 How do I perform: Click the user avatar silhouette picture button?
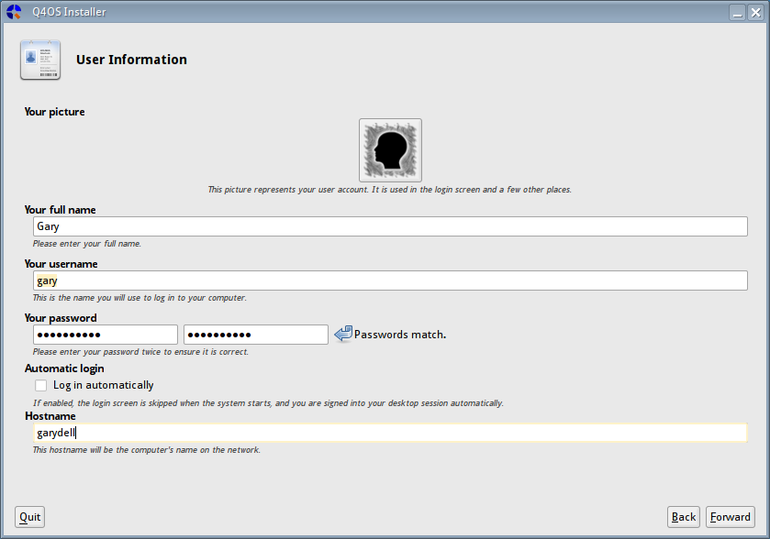coord(390,150)
